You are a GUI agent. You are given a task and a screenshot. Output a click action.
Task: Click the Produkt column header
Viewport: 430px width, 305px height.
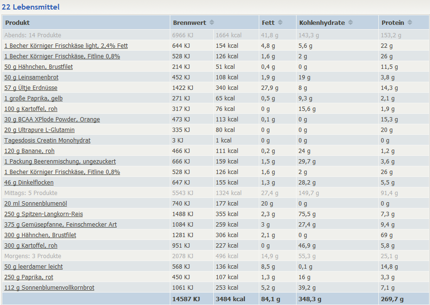(x=18, y=22)
